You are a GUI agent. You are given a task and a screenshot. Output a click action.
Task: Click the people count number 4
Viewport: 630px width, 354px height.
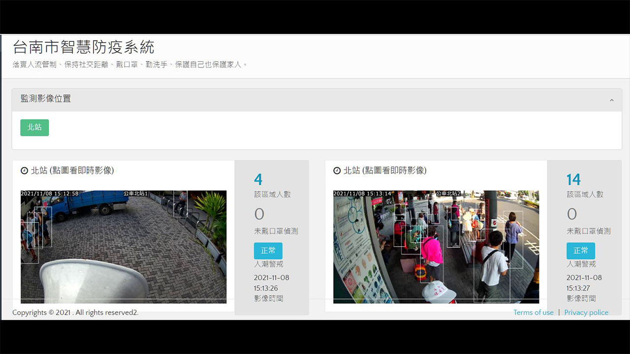tap(258, 179)
